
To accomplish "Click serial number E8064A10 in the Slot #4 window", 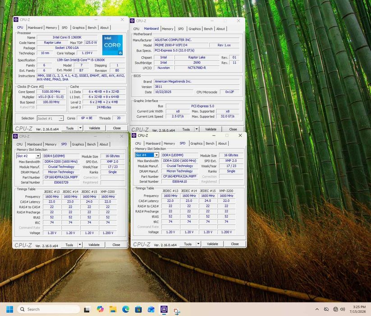I will [179, 181].
